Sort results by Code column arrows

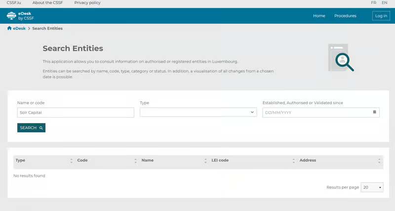coord(135,161)
